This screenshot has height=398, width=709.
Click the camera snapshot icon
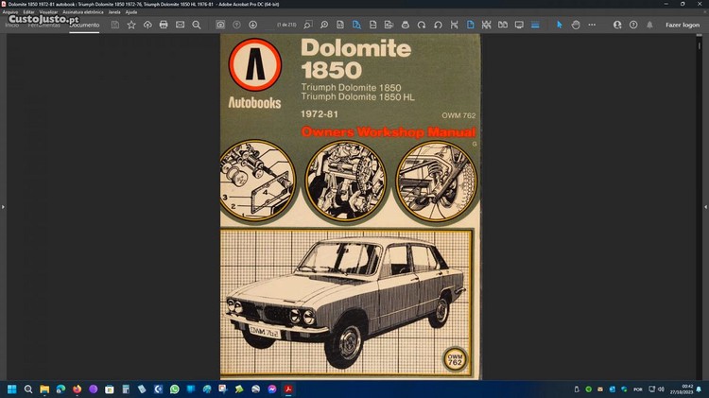click(220, 25)
